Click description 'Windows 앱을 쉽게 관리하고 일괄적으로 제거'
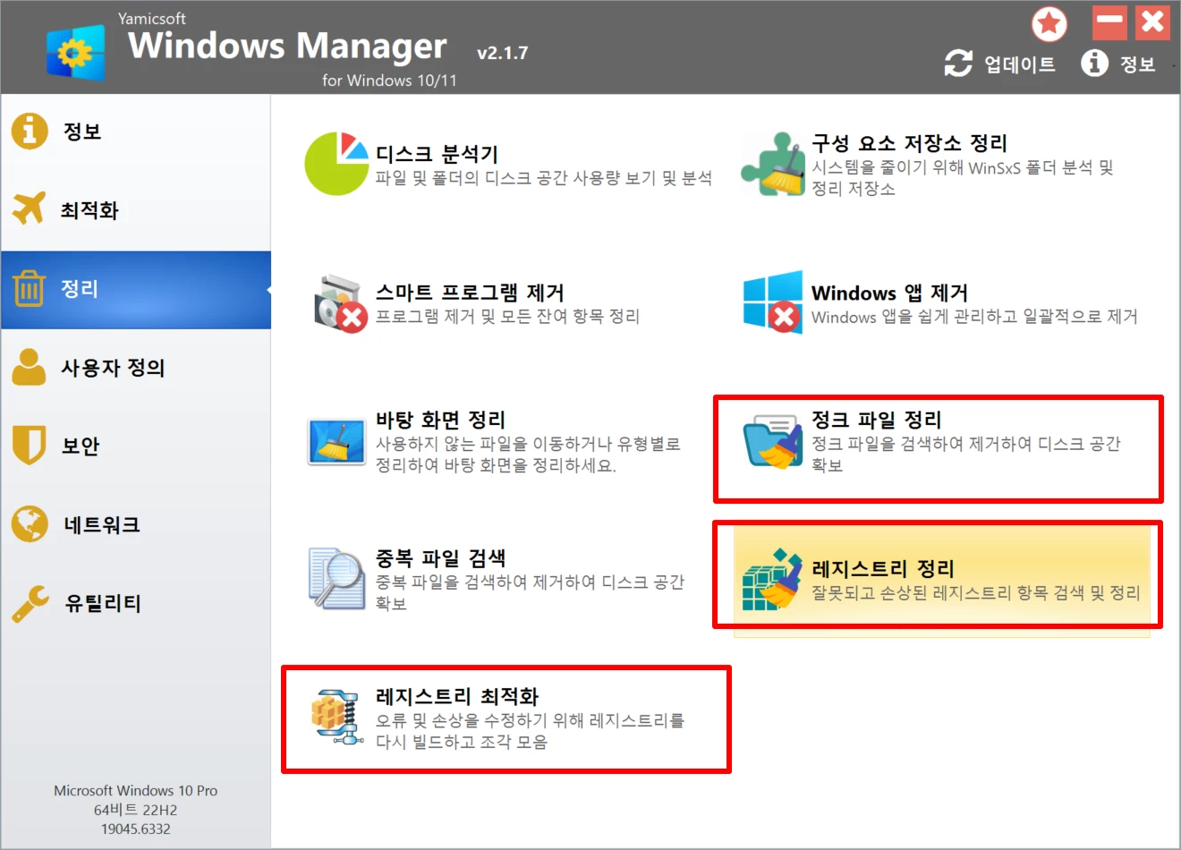Screen dimensions: 1181x850 [974, 317]
